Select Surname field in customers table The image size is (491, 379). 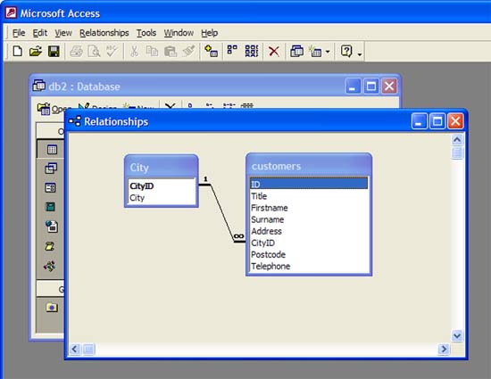(309, 219)
